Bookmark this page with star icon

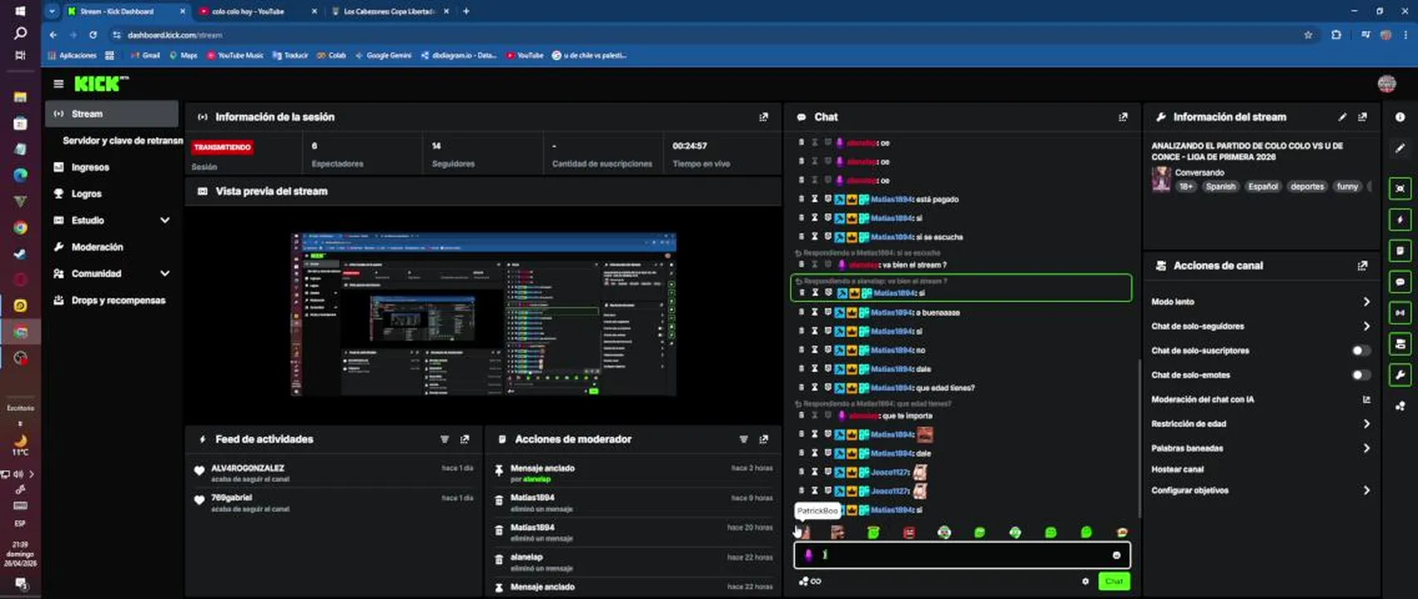(1308, 35)
